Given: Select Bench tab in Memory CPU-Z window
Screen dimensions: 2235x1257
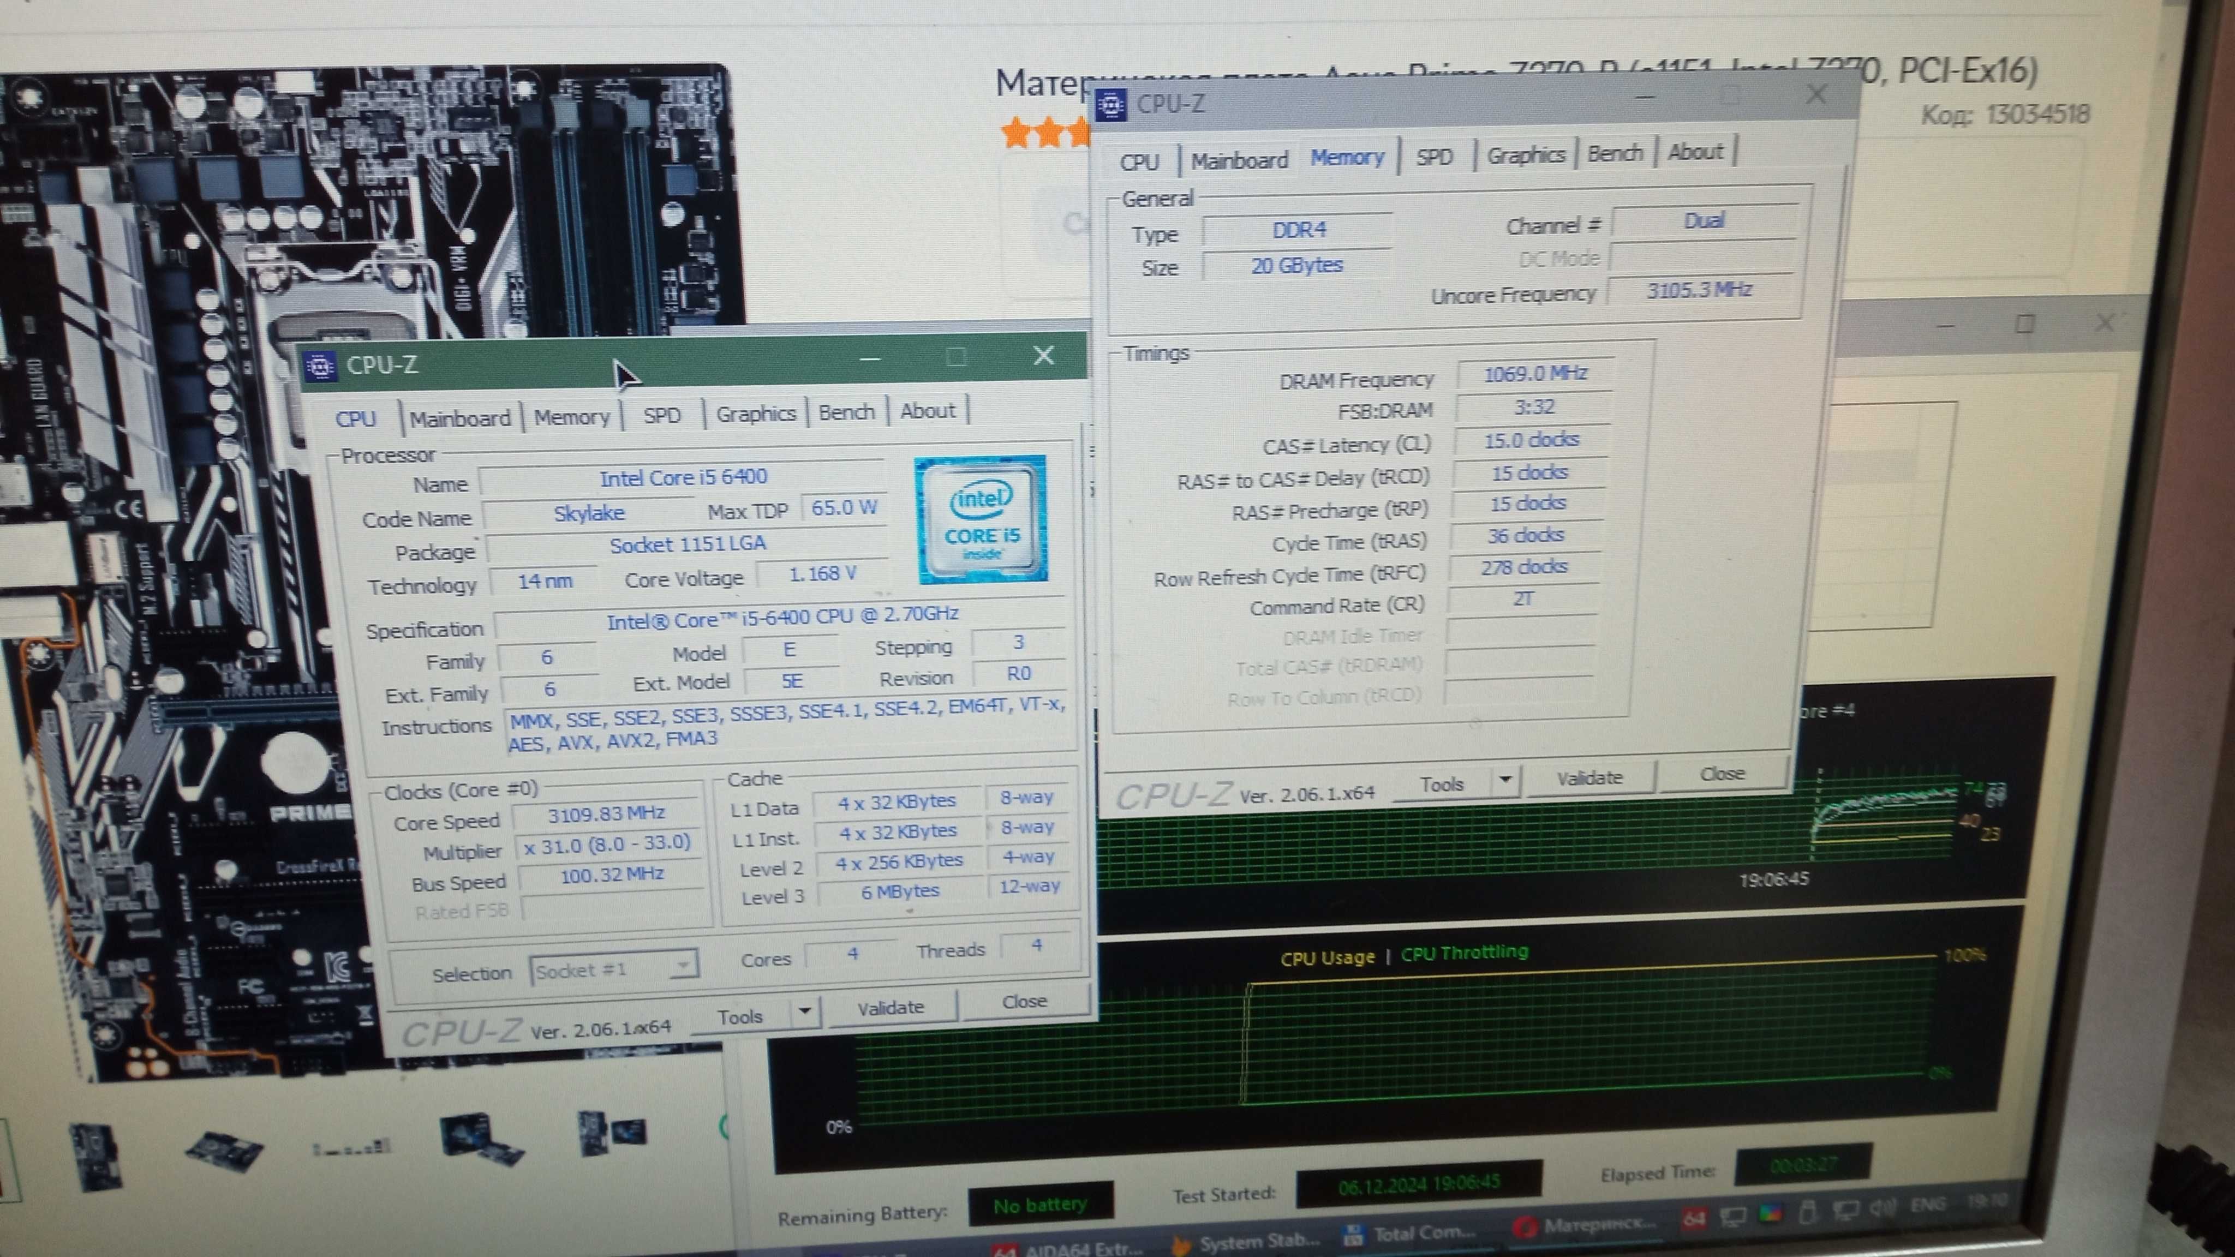Looking at the screenshot, I should tap(1616, 153).
